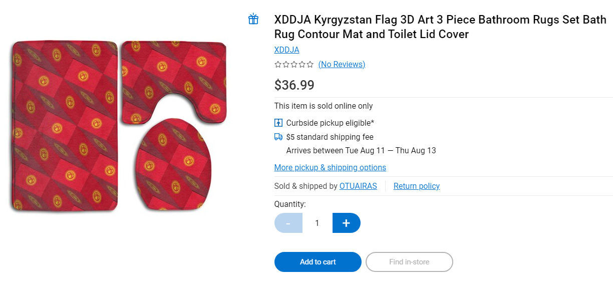Visit the OTUAIRAS seller page
This screenshot has width=613, height=293.
tap(358, 186)
